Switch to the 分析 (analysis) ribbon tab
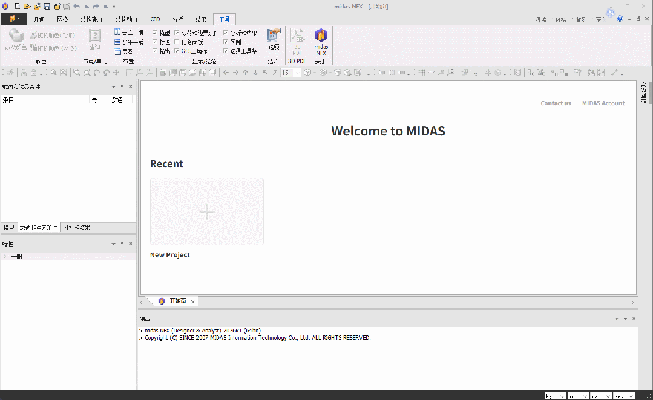The width and height of the screenshot is (653, 400). pos(178,19)
